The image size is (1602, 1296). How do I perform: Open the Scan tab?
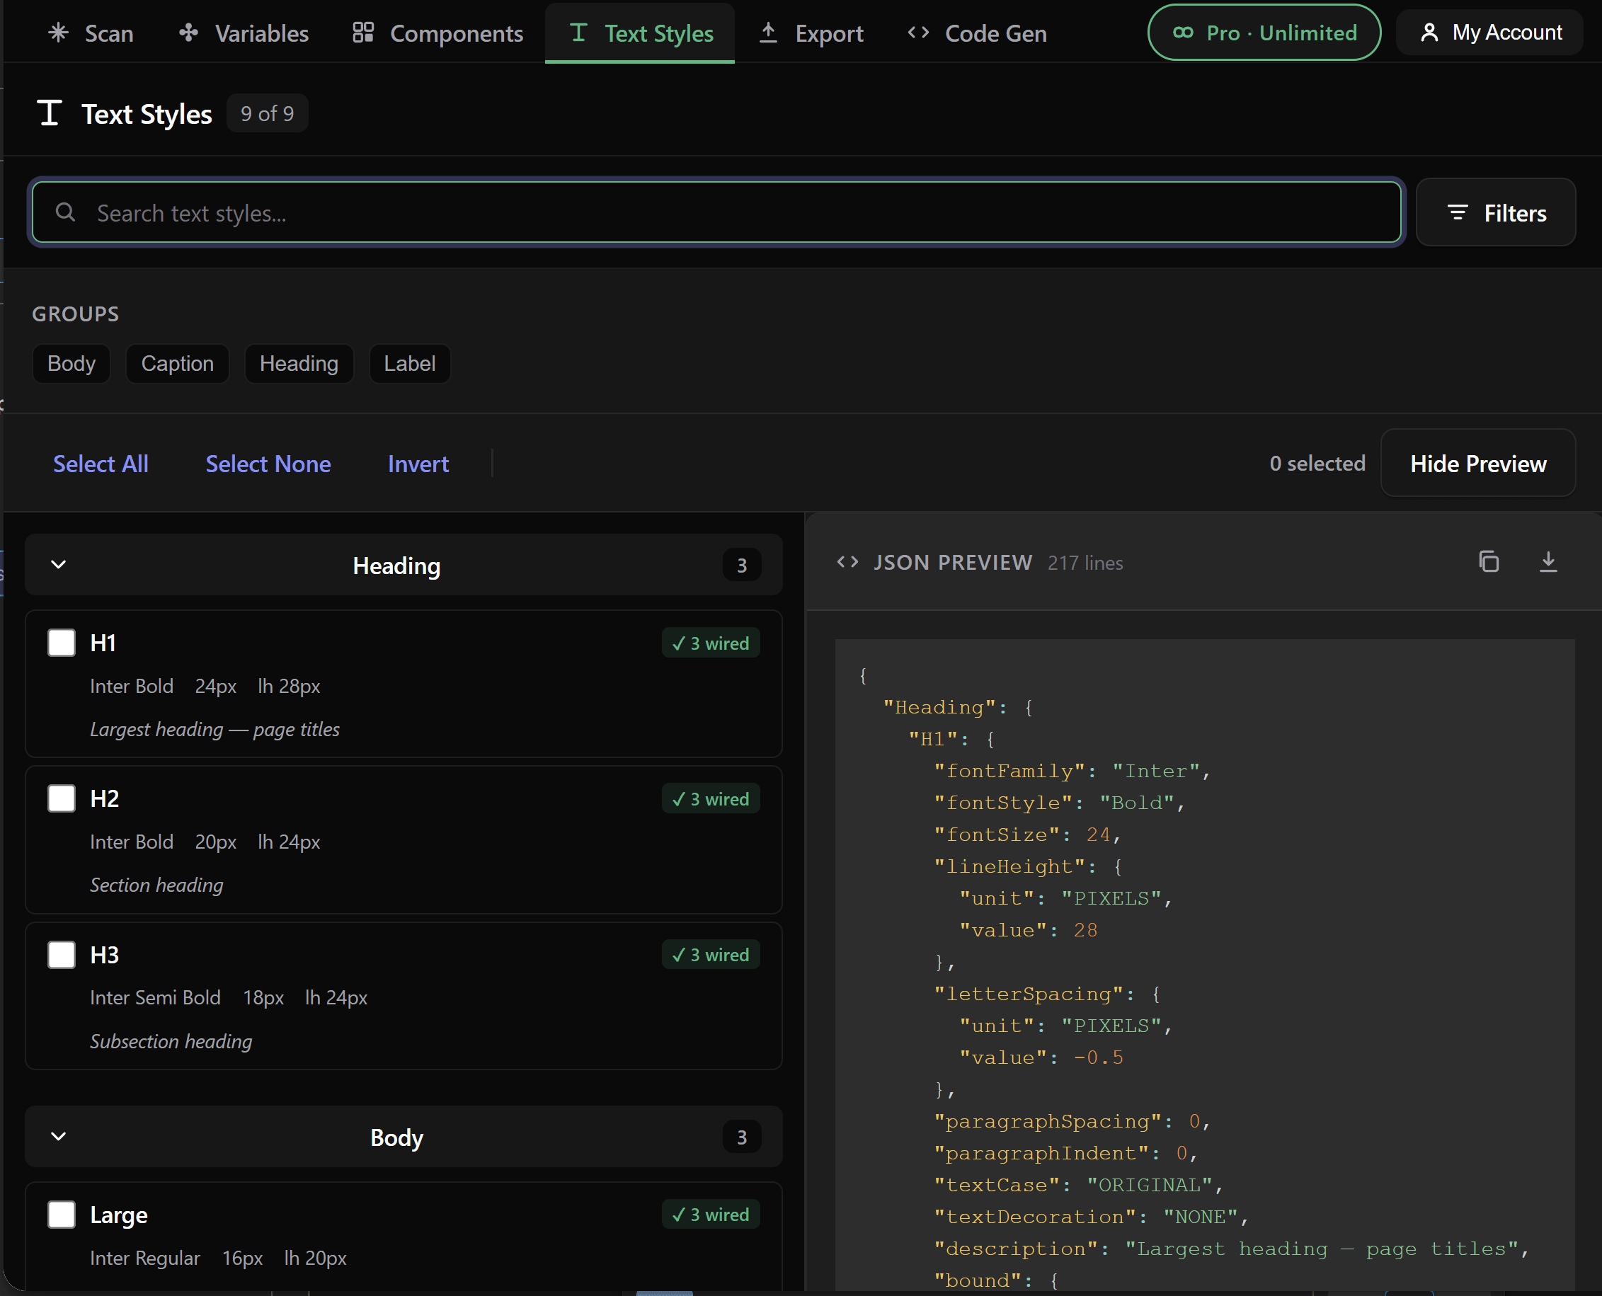click(91, 33)
